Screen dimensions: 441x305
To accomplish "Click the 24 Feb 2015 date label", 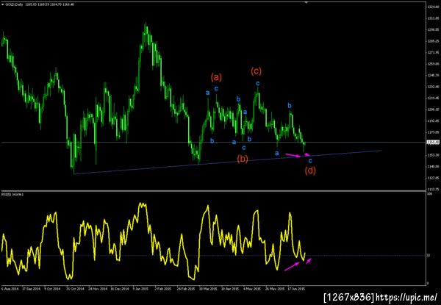I will (186, 289).
